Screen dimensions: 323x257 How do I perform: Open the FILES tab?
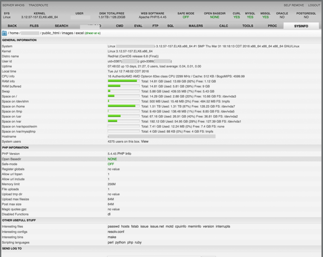(34, 26)
